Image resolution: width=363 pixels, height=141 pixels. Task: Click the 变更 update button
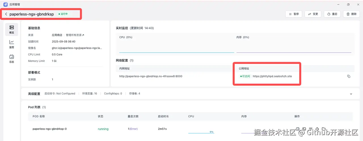click(x=313, y=14)
